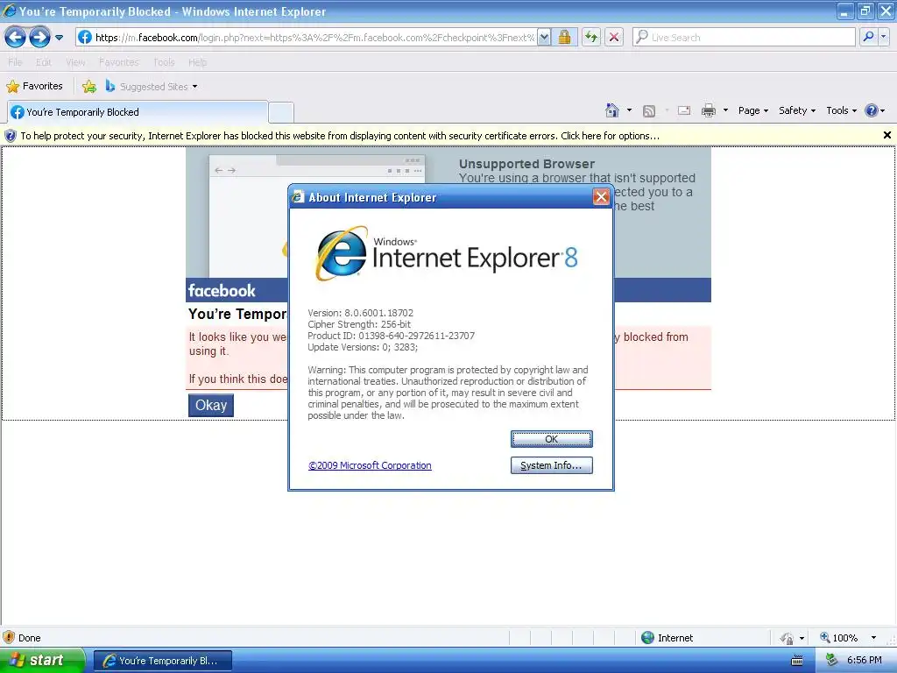The height and width of the screenshot is (673, 897).
Task: Click the Product ID text line
Action: 392,336
